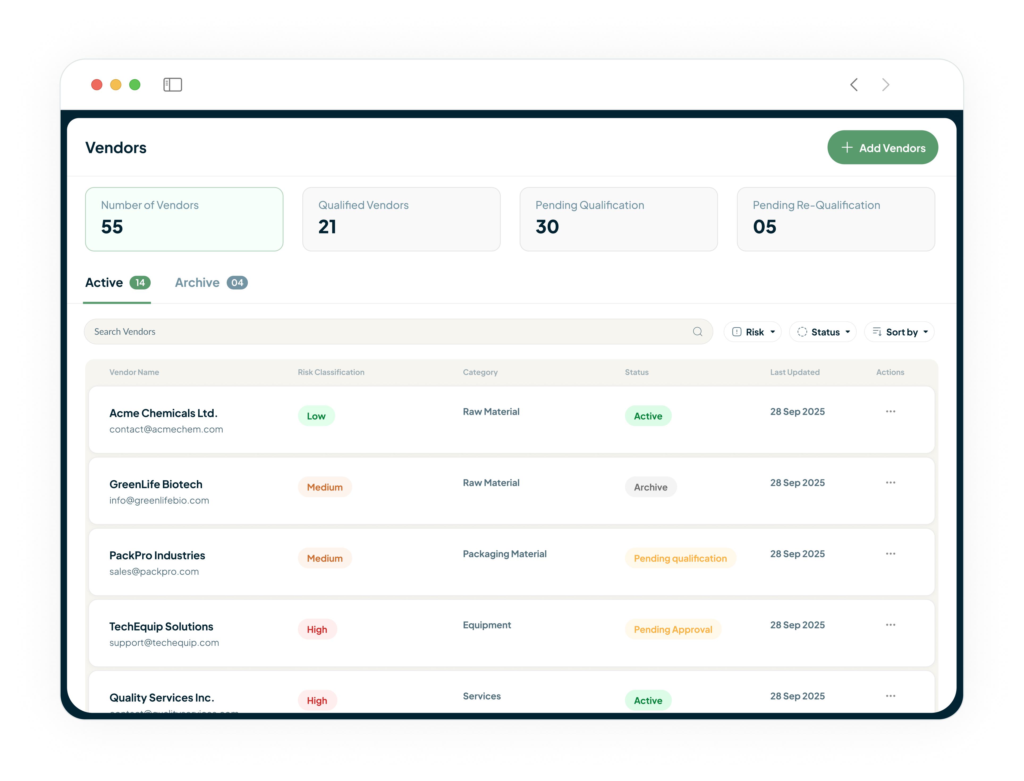Click the status circle icon in the Status filter
The image size is (1024, 781).
point(802,331)
